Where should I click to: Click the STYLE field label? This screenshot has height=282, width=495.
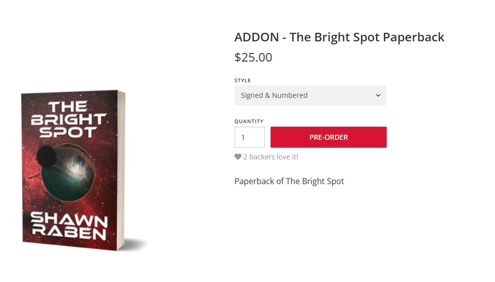pyautogui.click(x=243, y=81)
